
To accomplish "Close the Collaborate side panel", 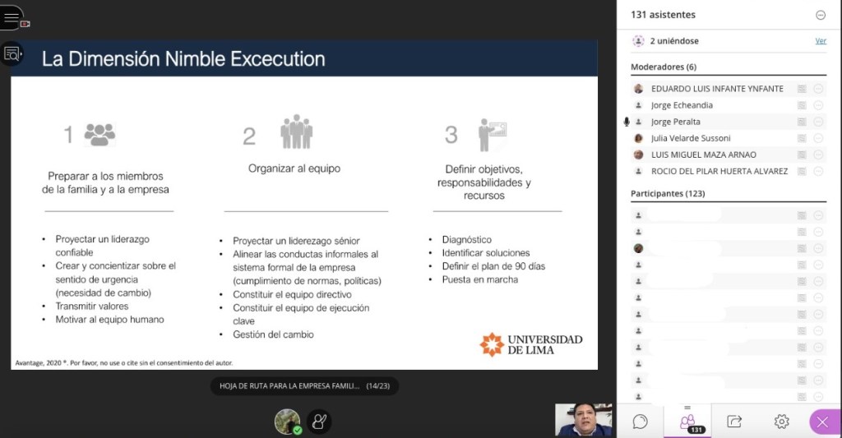I will pyautogui.click(x=825, y=422).
